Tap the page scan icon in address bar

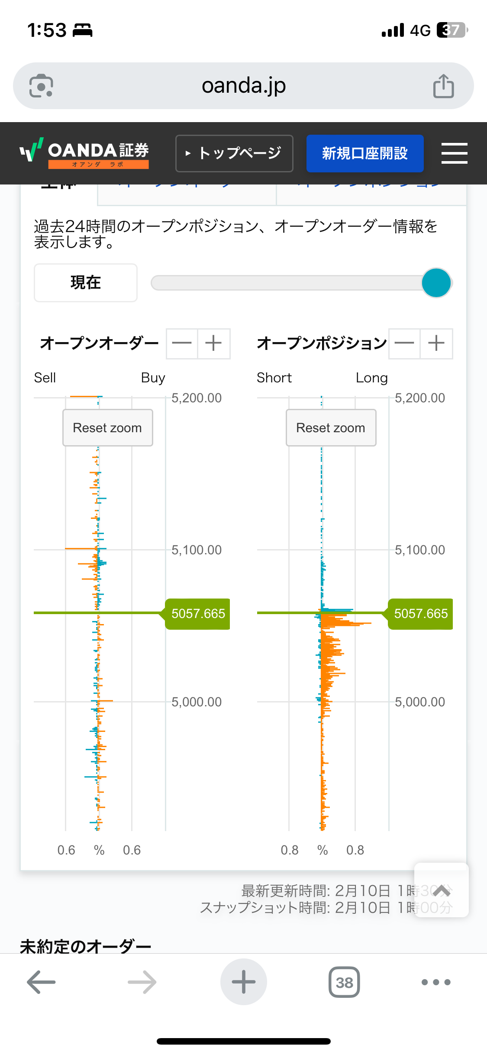[41, 86]
